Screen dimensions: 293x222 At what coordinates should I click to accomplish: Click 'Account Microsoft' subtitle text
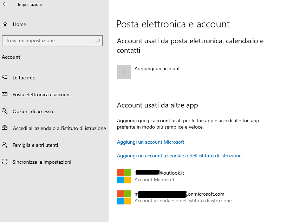pos(154,179)
